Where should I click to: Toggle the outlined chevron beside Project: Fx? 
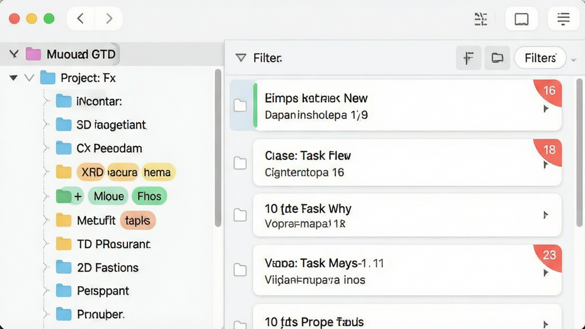[29, 78]
